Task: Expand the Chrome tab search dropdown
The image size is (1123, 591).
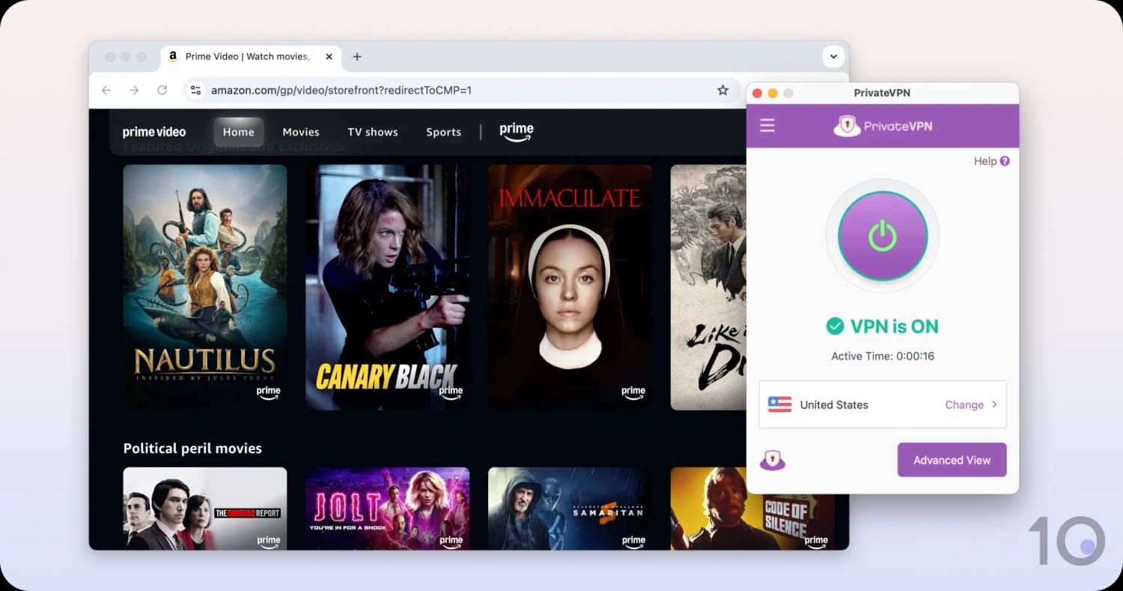Action: point(833,57)
